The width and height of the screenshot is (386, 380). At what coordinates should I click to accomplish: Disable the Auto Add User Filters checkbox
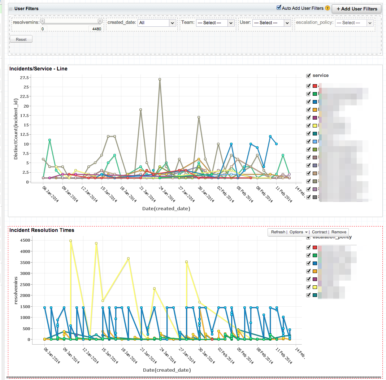(279, 8)
